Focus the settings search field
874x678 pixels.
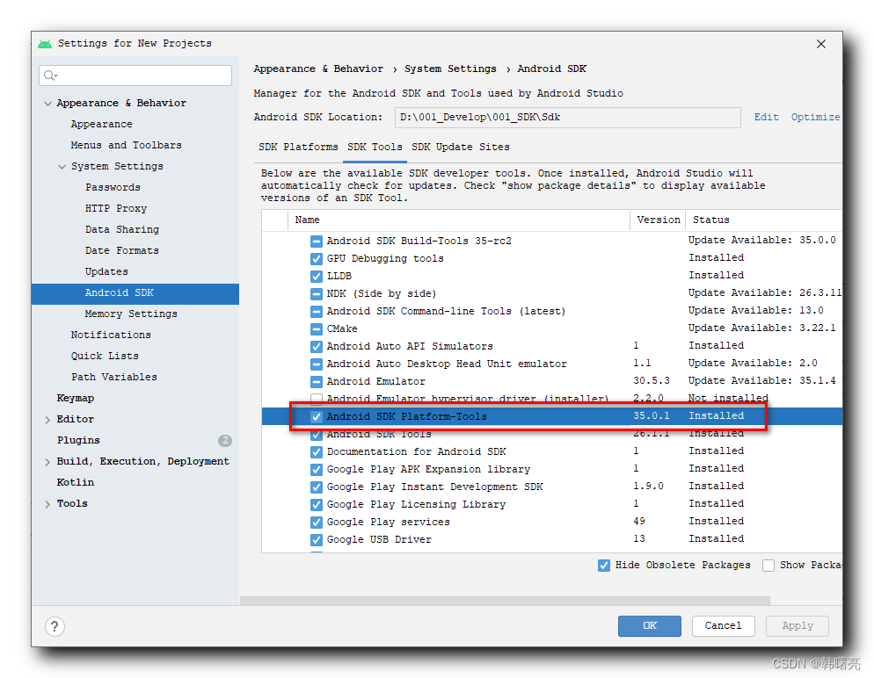pos(135,76)
